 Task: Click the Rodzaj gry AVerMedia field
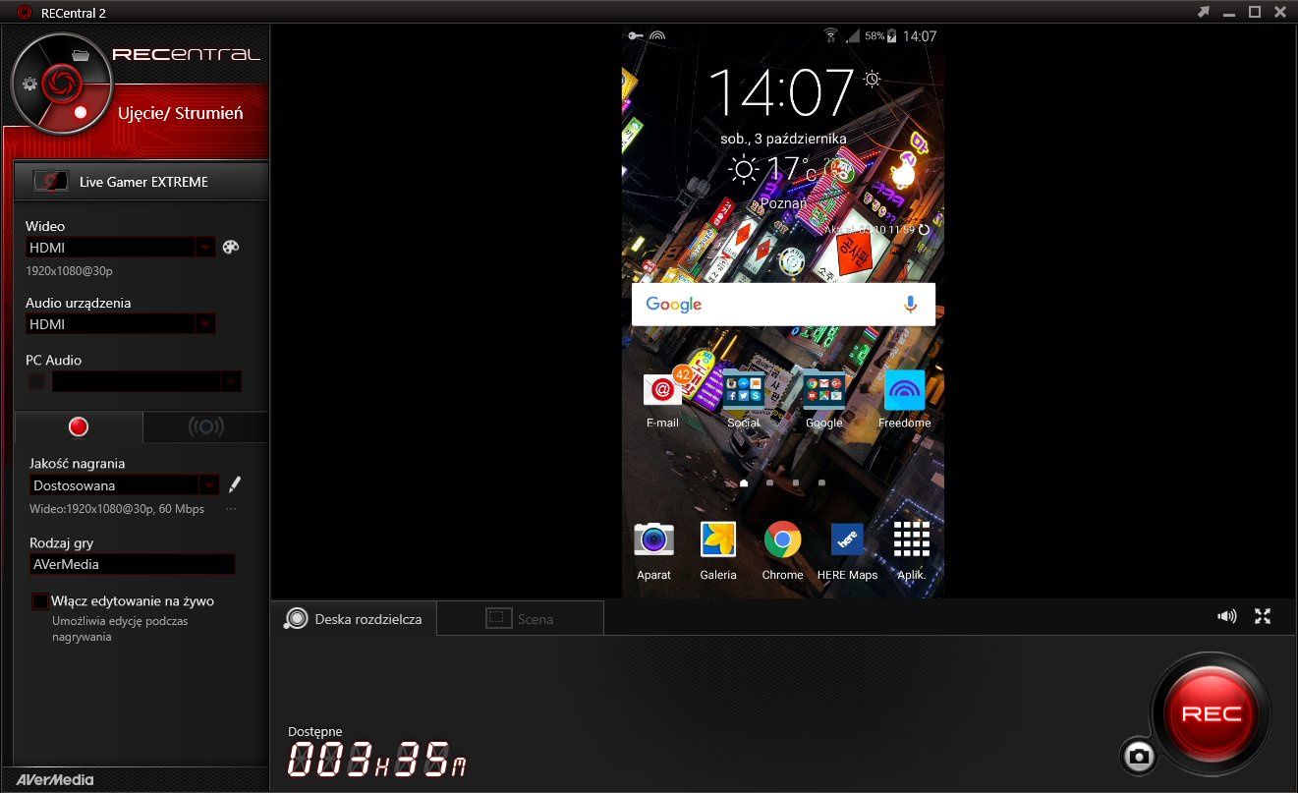pos(132,564)
